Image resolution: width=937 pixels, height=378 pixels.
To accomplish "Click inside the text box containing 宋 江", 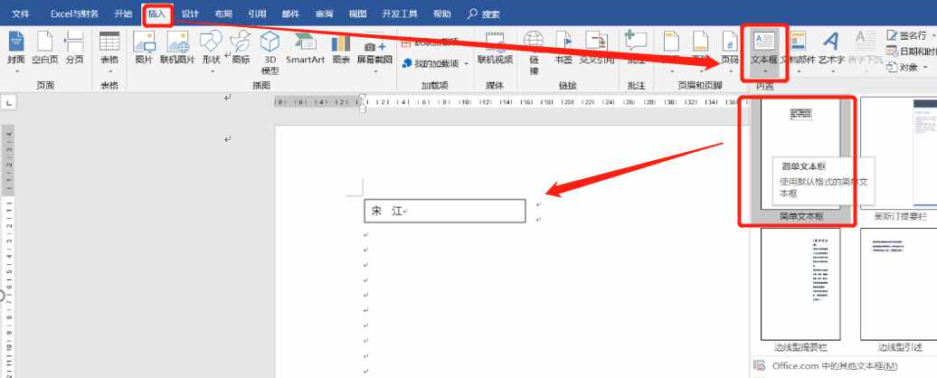I will [x=445, y=211].
